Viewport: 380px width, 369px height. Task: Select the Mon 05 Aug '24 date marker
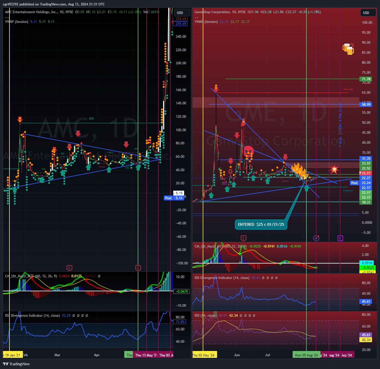pyautogui.click(x=306, y=355)
